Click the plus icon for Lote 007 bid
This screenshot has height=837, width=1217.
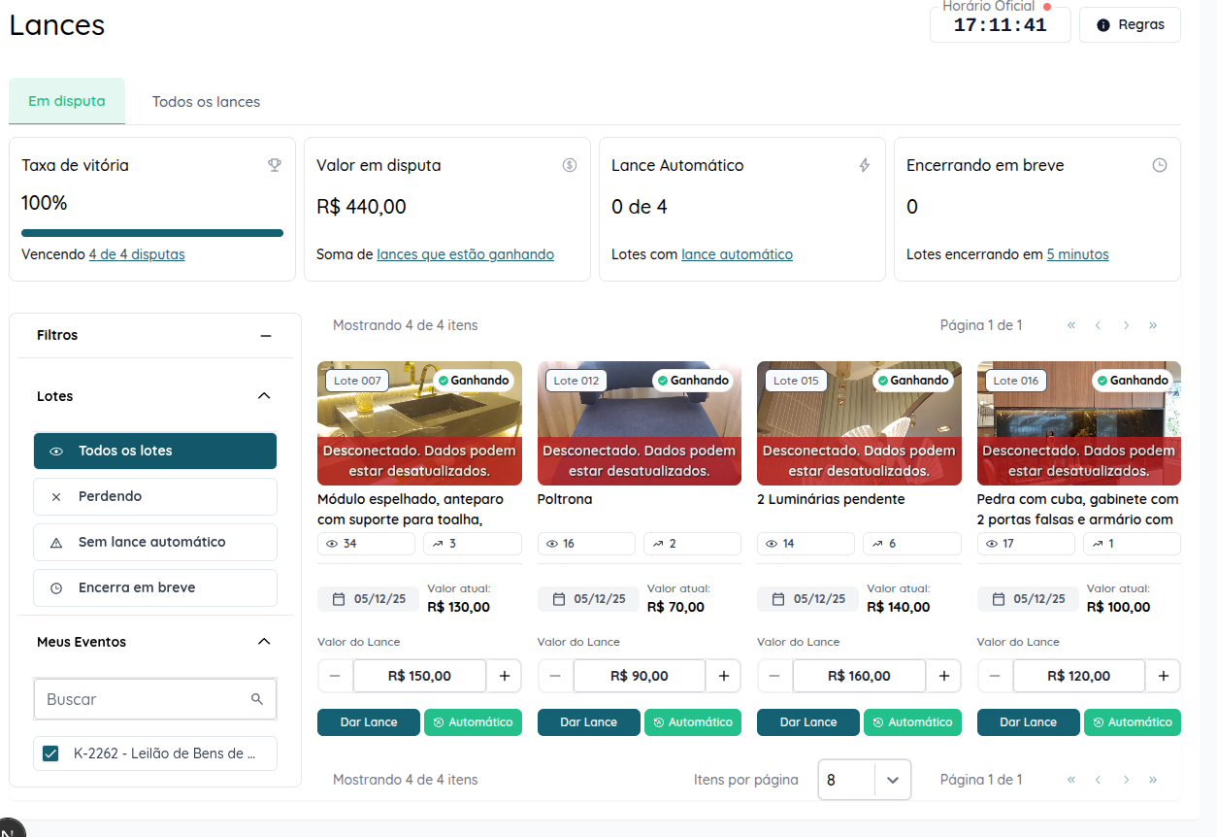[504, 676]
